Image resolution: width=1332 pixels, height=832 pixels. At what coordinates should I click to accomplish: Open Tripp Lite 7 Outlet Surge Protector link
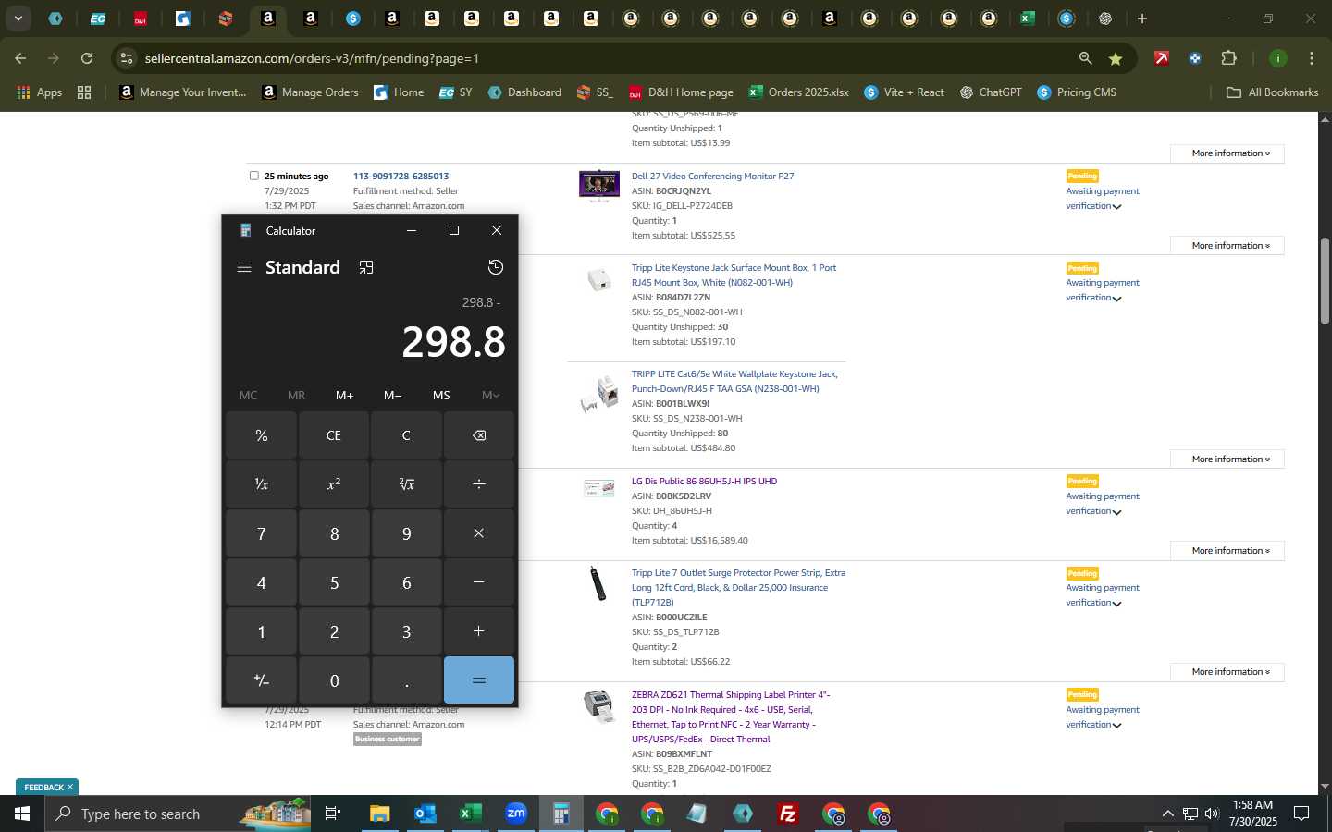(738, 587)
